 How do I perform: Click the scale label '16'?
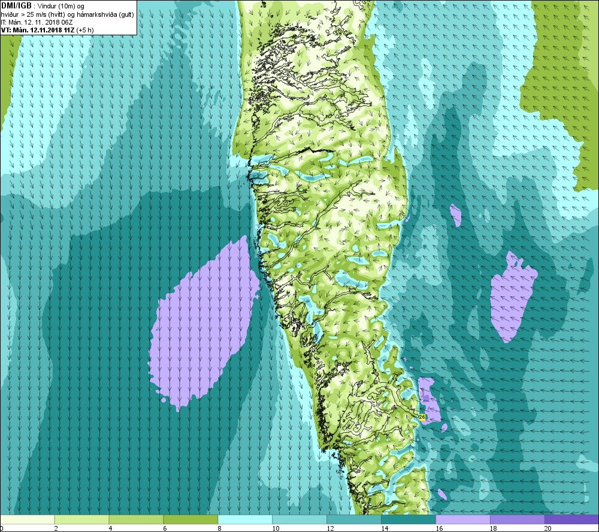439,528
